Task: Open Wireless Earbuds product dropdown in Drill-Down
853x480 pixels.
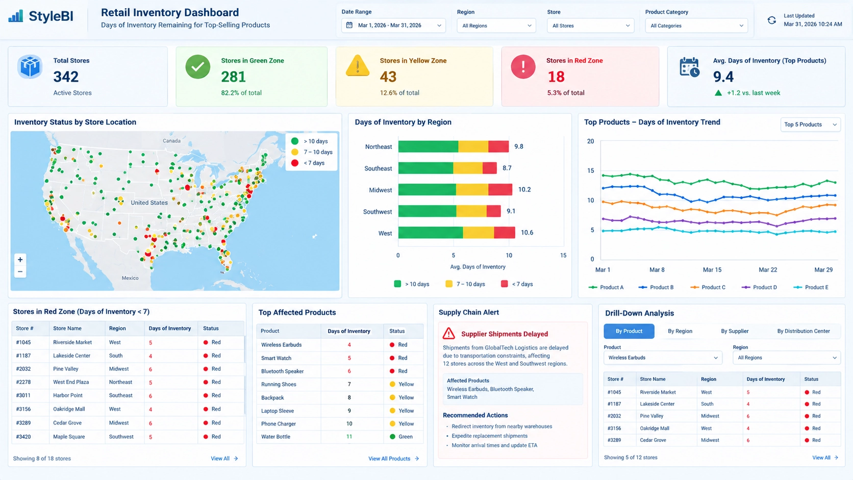Action: coord(663,358)
